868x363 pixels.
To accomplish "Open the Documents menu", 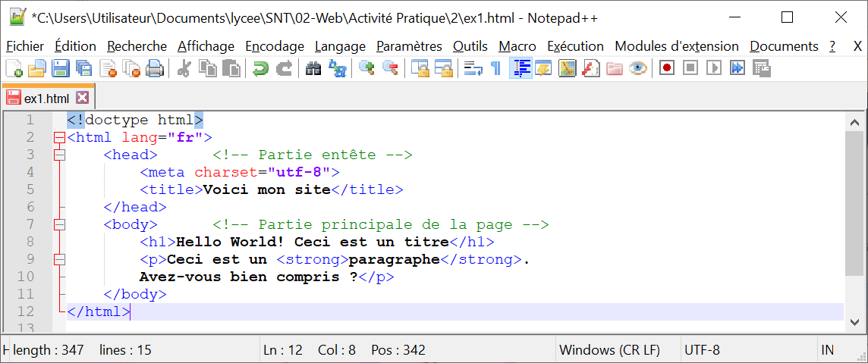I will point(784,46).
